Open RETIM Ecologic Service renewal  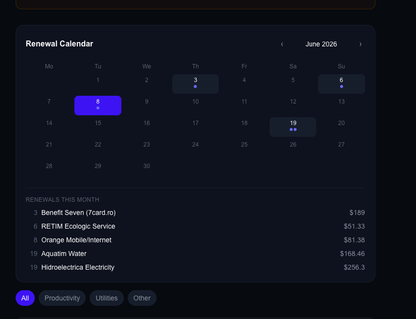coord(195,226)
